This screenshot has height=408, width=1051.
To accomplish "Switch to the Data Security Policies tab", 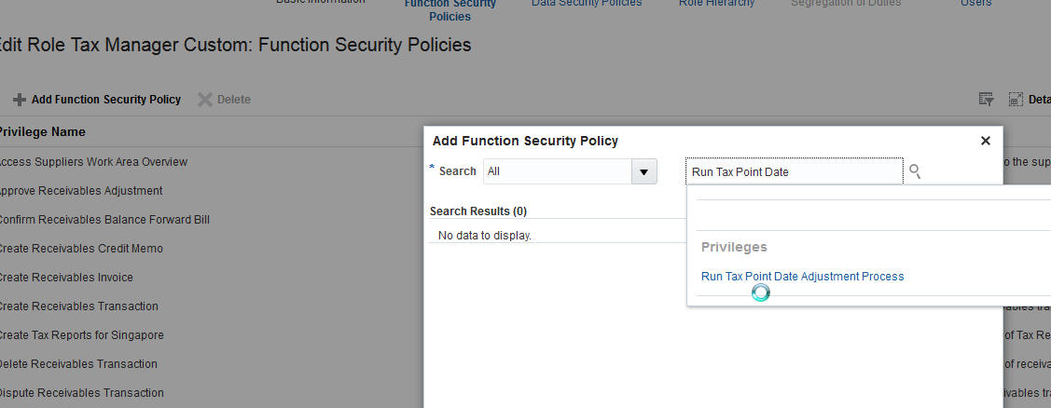I will (587, 3).
